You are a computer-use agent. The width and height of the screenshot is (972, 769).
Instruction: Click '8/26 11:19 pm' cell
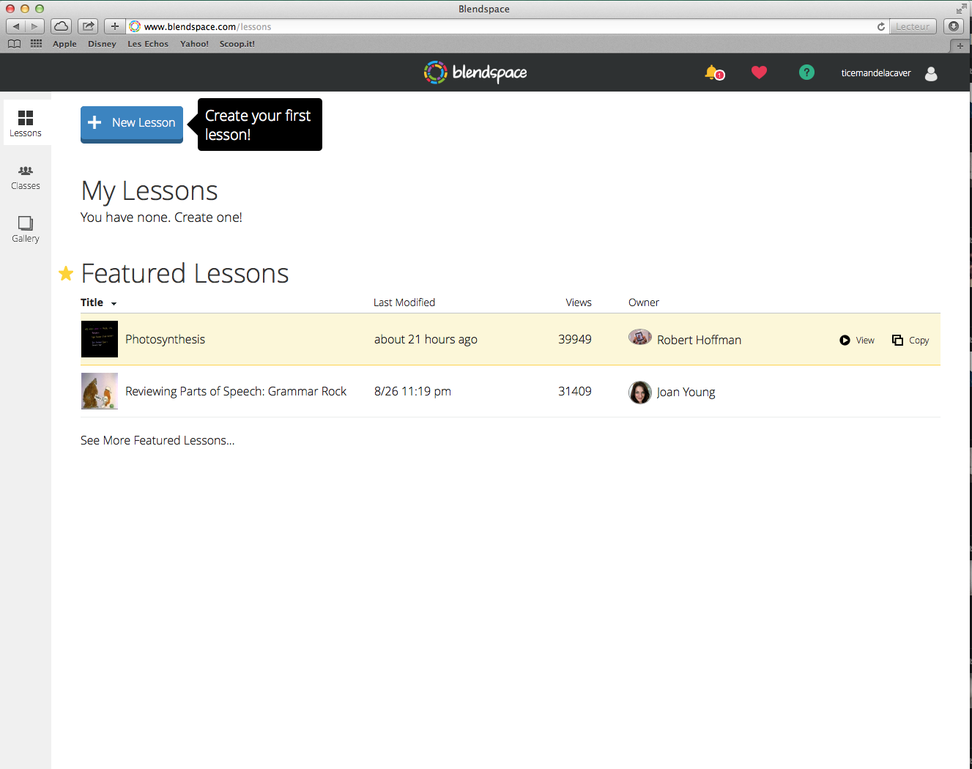coord(412,391)
